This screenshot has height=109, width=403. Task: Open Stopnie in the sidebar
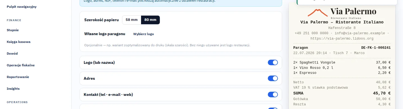(13, 30)
